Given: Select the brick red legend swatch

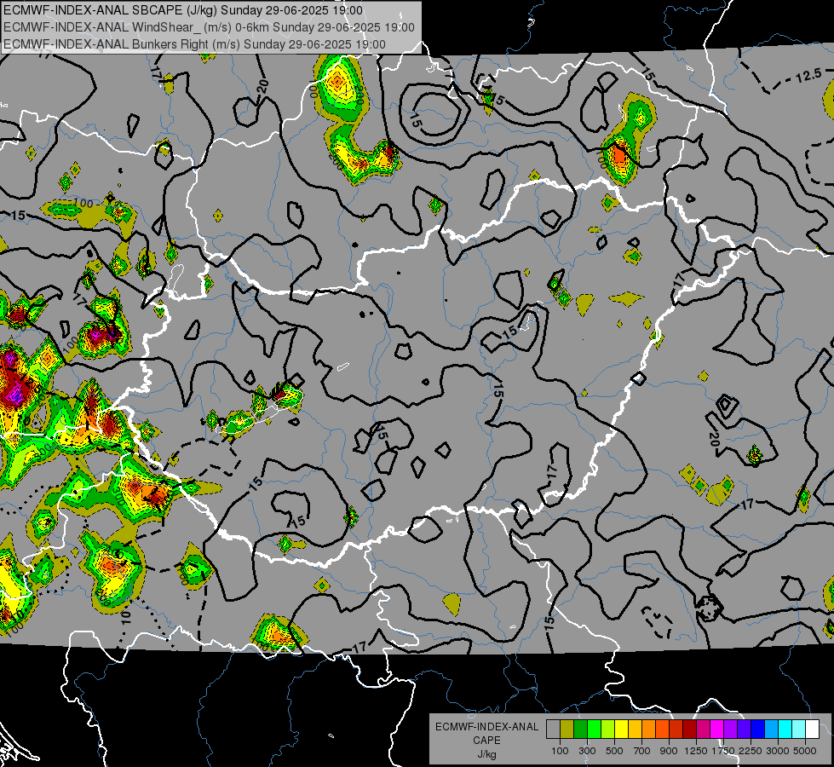Looking at the screenshot, I should [x=676, y=730].
